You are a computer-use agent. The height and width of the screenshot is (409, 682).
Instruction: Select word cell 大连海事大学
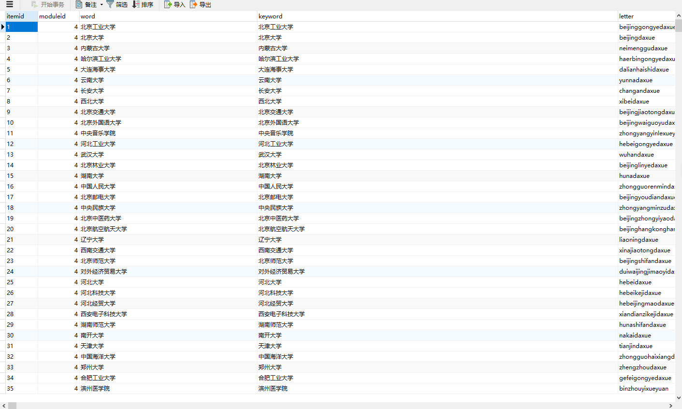tap(168, 69)
